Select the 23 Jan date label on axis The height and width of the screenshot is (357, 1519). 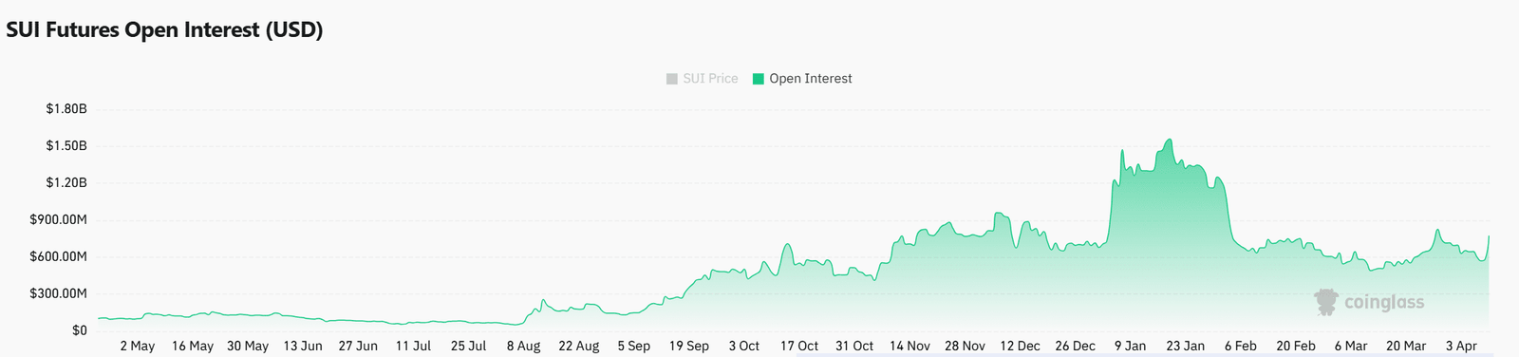point(1185,347)
